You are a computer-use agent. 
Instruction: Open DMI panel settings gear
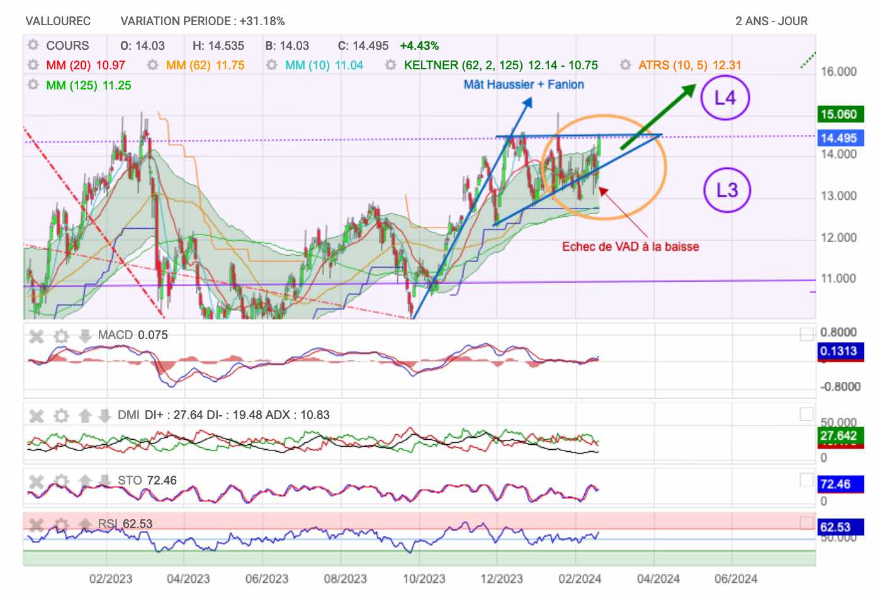[61, 415]
